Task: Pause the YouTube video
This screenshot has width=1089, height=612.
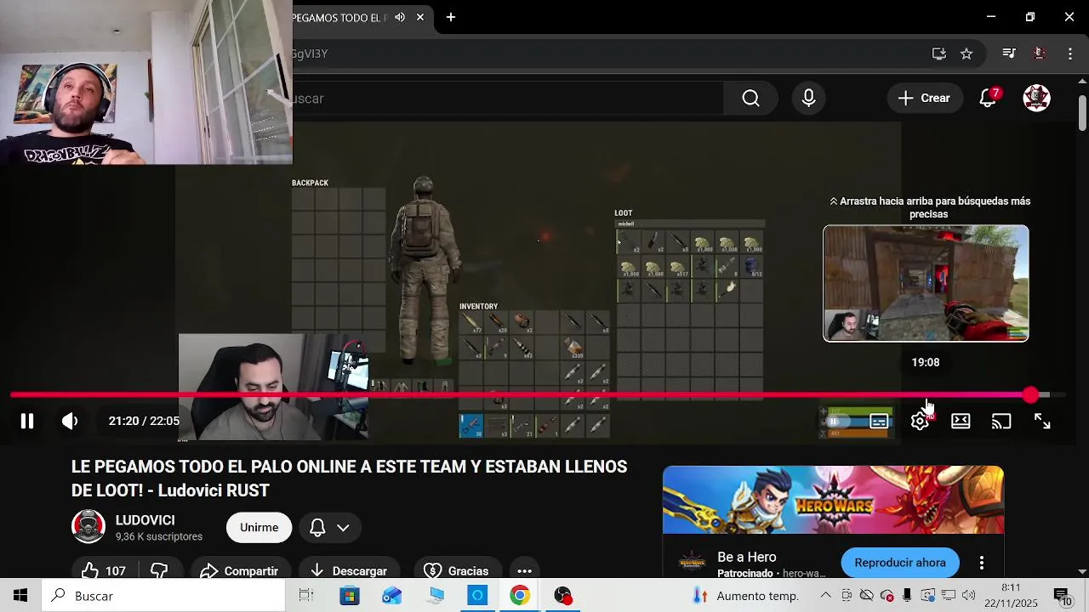Action: [27, 421]
